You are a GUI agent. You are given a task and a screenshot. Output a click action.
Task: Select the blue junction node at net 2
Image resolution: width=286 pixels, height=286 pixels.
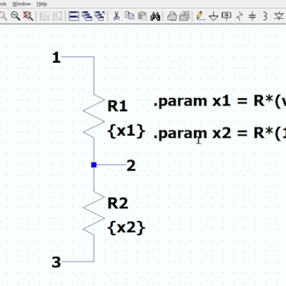94,165
